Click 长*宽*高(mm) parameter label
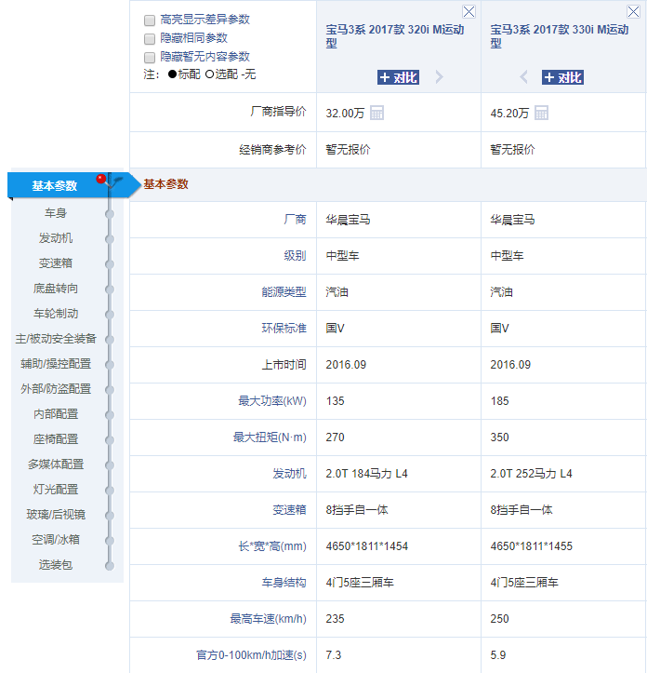 (272, 546)
